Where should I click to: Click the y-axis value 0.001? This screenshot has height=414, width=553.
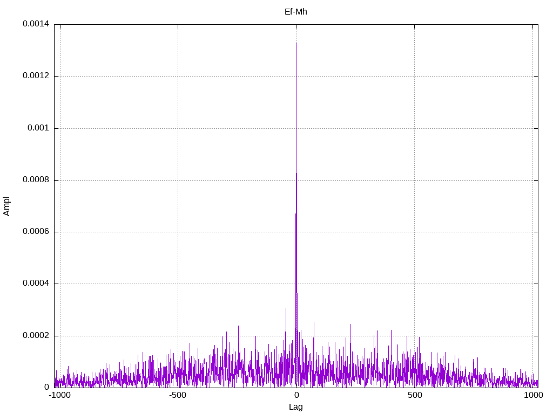tap(38, 128)
